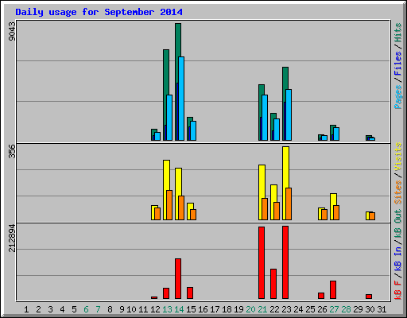Click the 9043 hits axis value

pos(12,31)
